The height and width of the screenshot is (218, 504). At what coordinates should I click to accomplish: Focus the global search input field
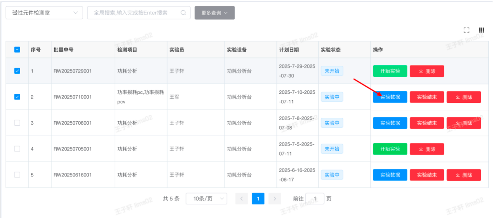tap(133, 13)
